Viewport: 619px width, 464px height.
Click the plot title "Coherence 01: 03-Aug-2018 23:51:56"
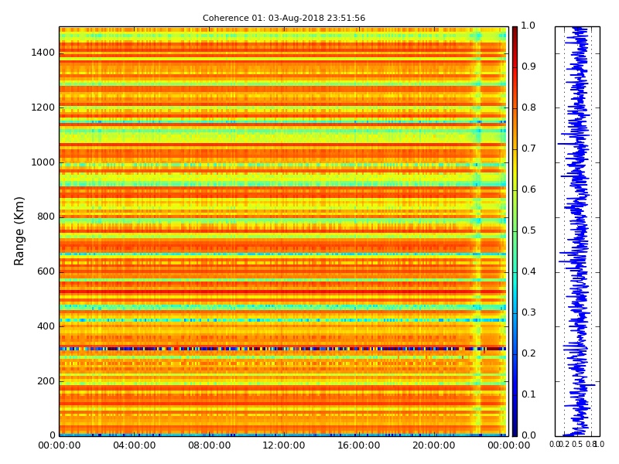(284, 18)
